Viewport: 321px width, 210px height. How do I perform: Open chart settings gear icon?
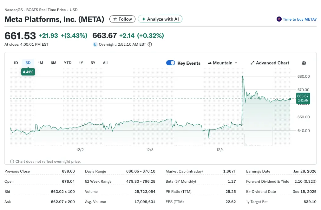[304, 63]
